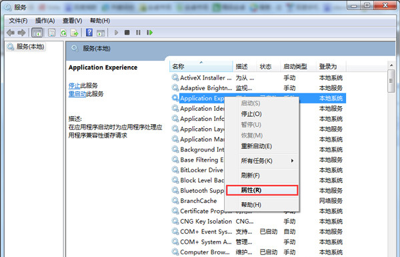Choose 停止(O) in the context menu
400x257 pixels.
tap(262, 114)
